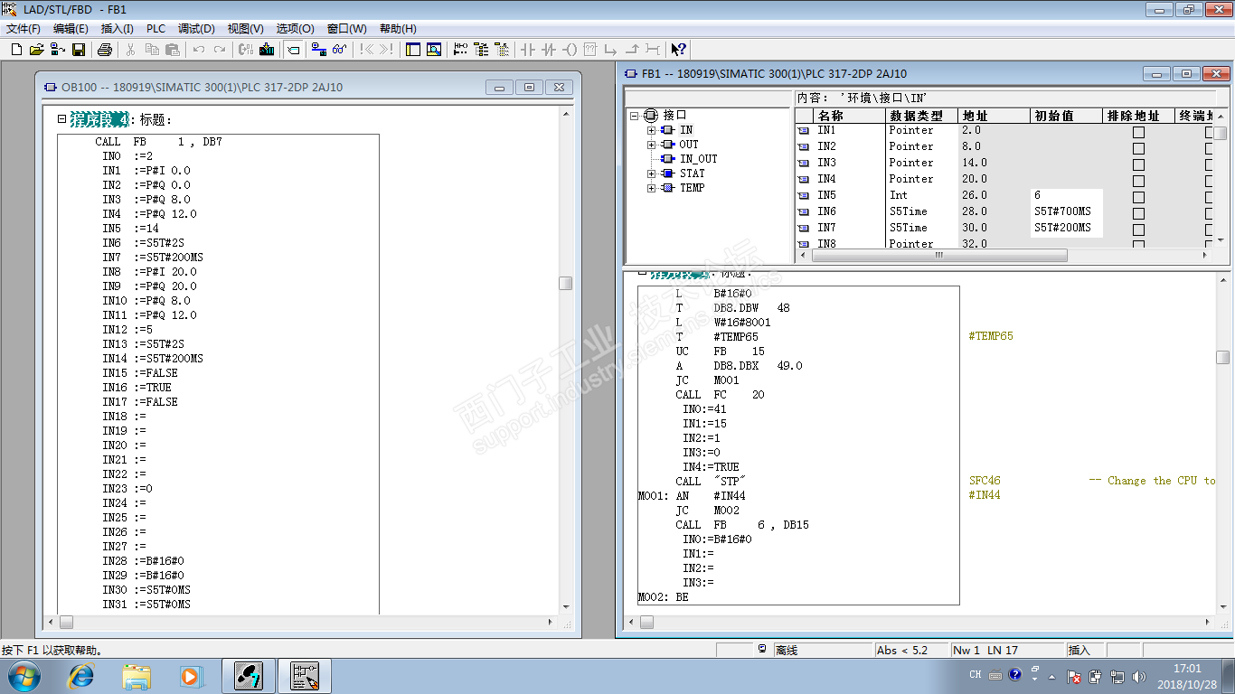Click the Open folder toolbar icon
Screen dimensions: 1235x694
coord(37,50)
